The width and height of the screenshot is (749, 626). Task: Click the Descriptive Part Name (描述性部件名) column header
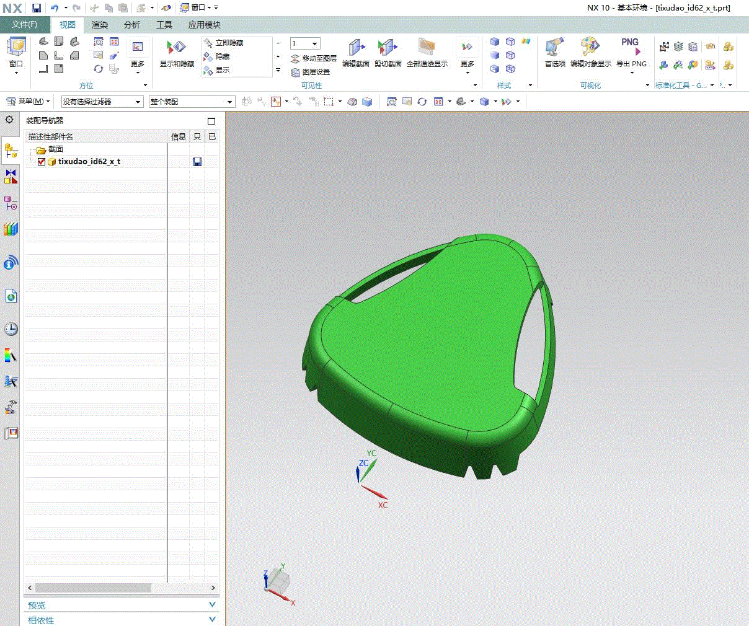(96, 136)
